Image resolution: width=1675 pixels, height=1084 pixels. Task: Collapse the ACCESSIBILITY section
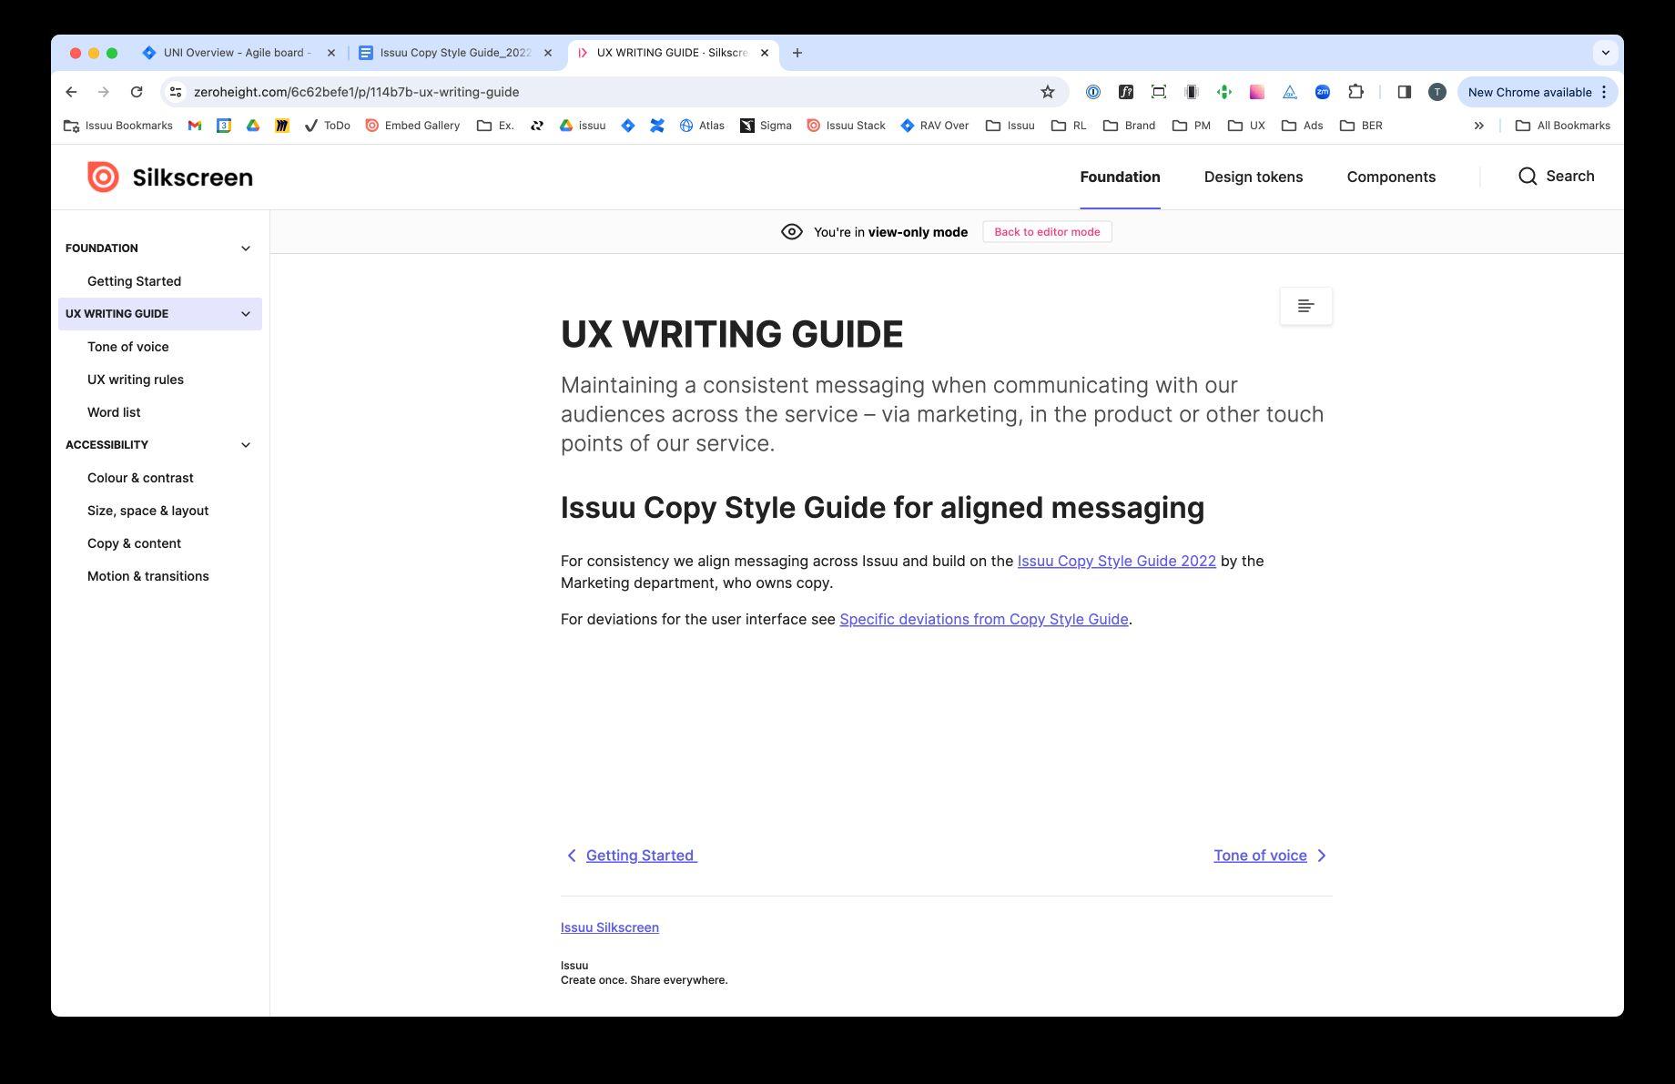click(x=245, y=445)
